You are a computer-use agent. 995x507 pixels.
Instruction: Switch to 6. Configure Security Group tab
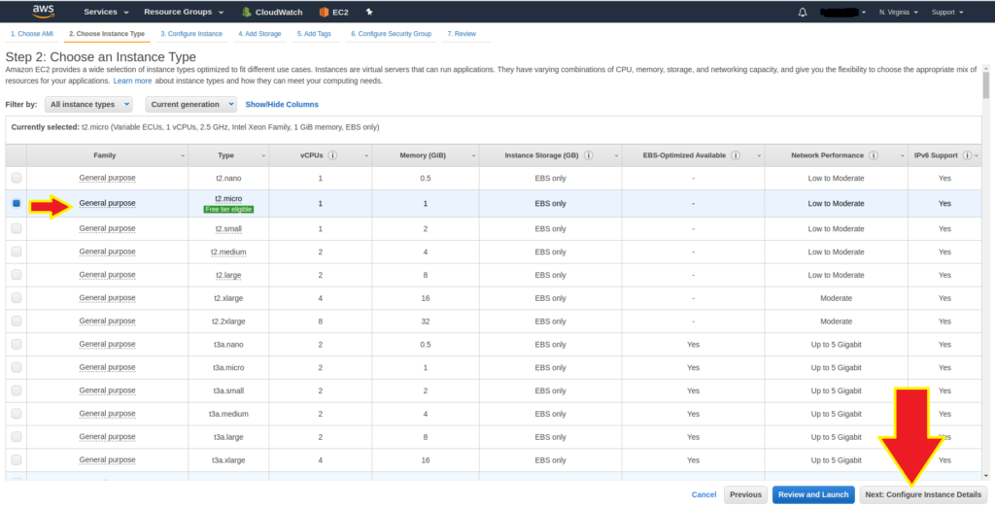(x=391, y=34)
